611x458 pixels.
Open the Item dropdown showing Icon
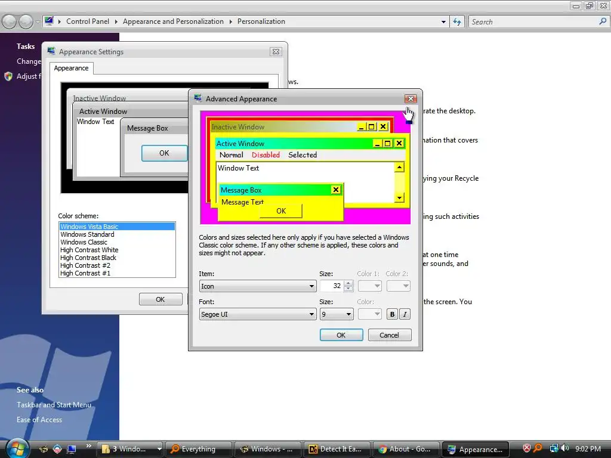tap(257, 286)
